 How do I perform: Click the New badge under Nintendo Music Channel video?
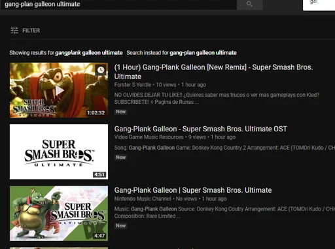pyautogui.click(x=120, y=225)
